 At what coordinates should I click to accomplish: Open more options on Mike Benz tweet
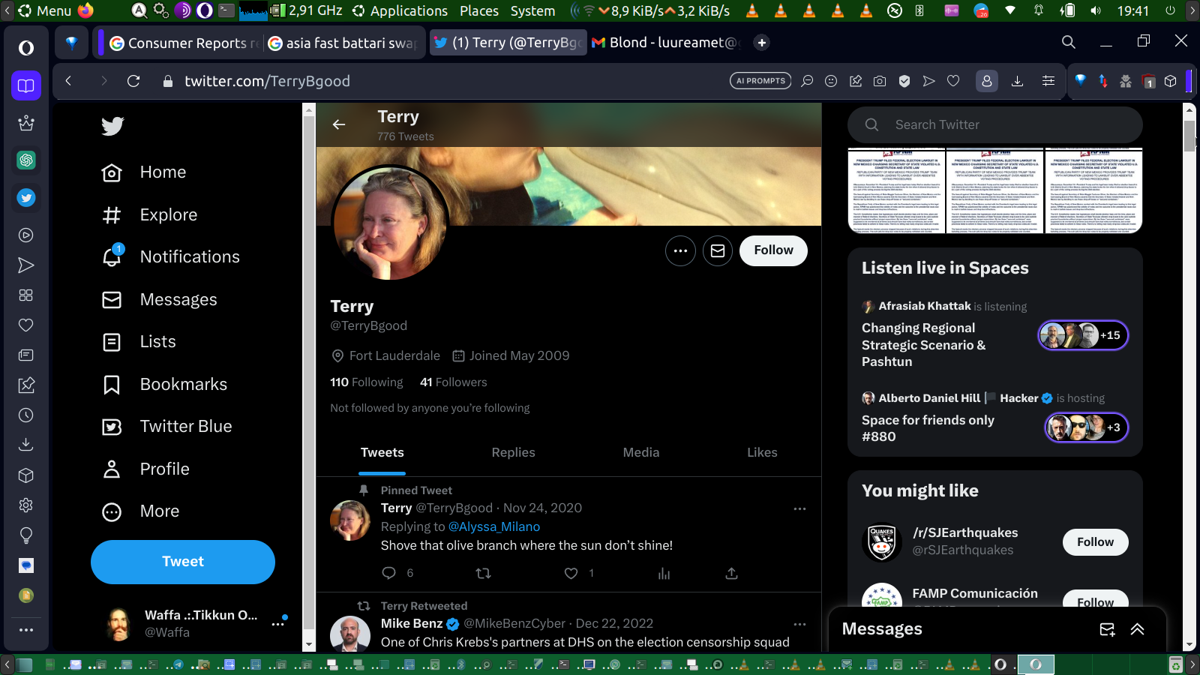799,624
